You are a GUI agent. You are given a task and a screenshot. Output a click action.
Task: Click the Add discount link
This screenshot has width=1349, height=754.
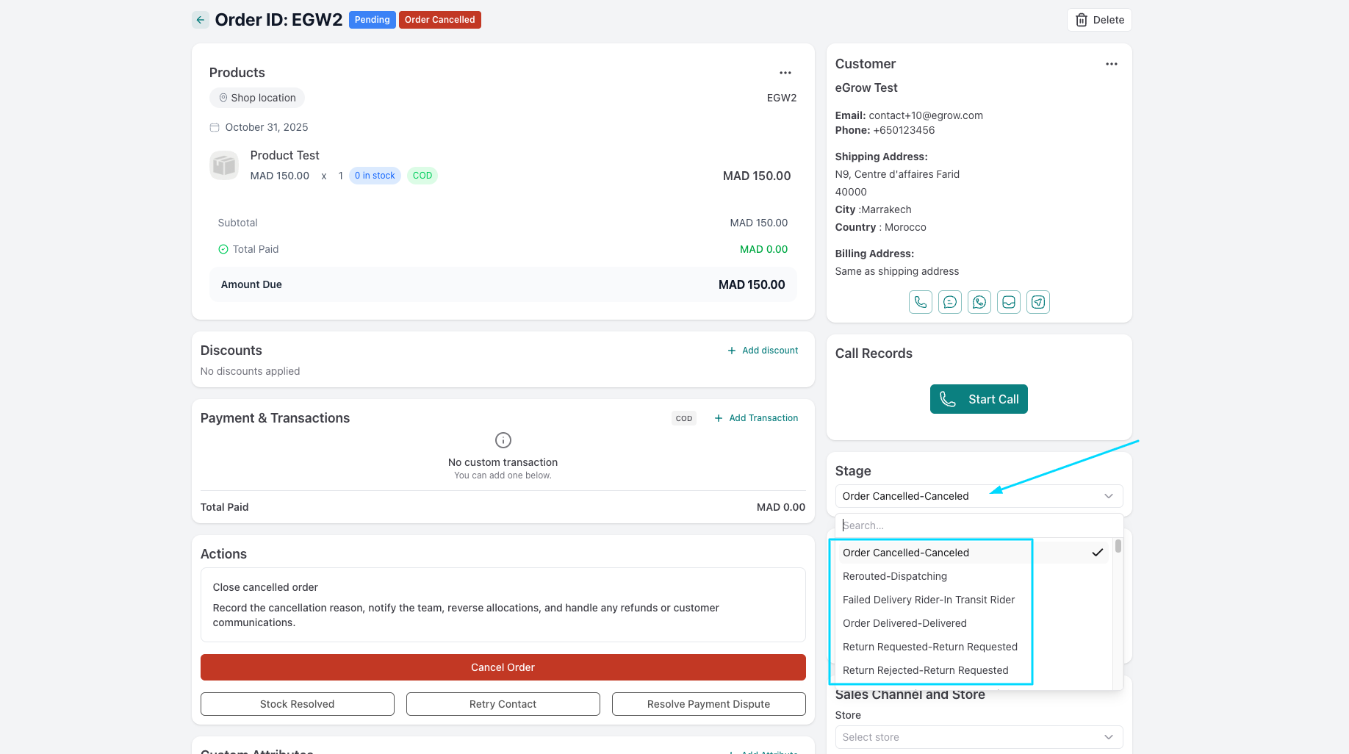[x=763, y=351]
